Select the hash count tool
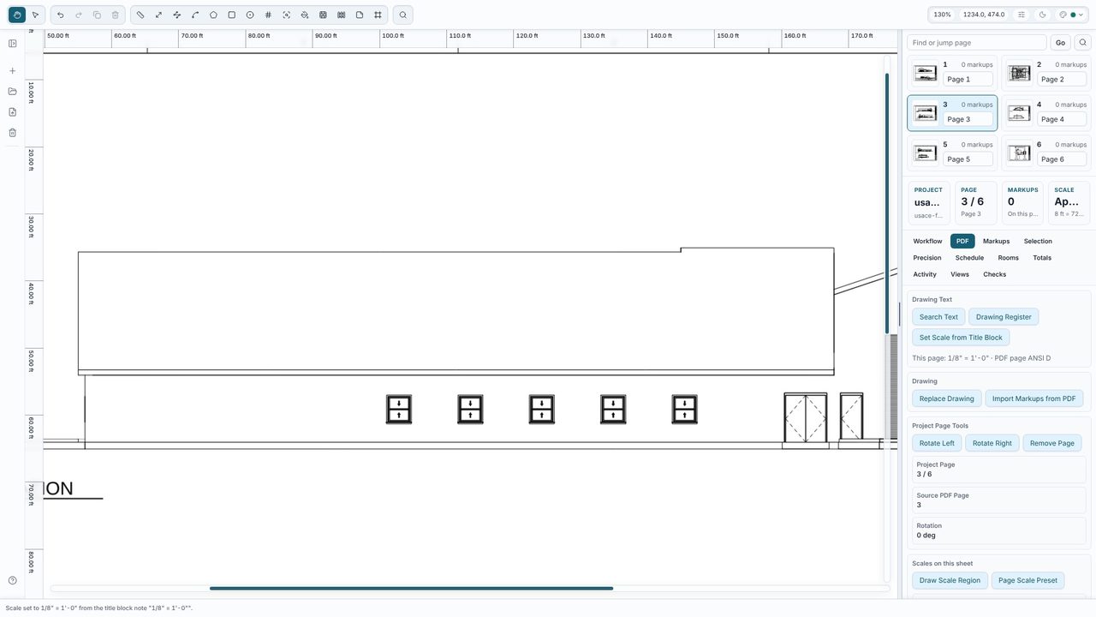The width and height of the screenshot is (1096, 617). pos(268,15)
